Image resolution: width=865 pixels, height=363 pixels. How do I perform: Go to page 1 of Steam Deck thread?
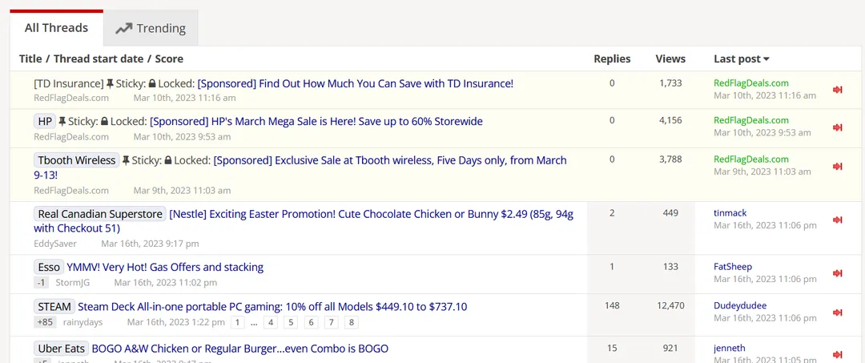click(237, 322)
